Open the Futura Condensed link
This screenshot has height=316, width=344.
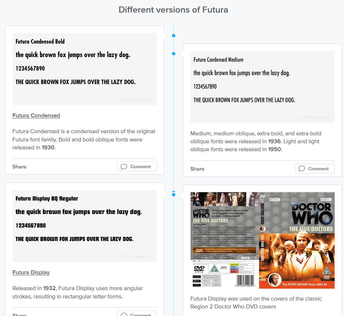pos(36,116)
